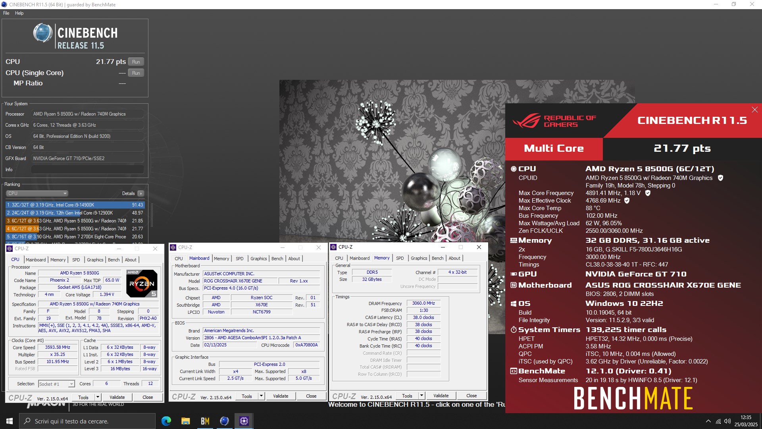Select ranking entry Core i9-12900K
This screenshot has height=429, width=762.
pos(75,213)
